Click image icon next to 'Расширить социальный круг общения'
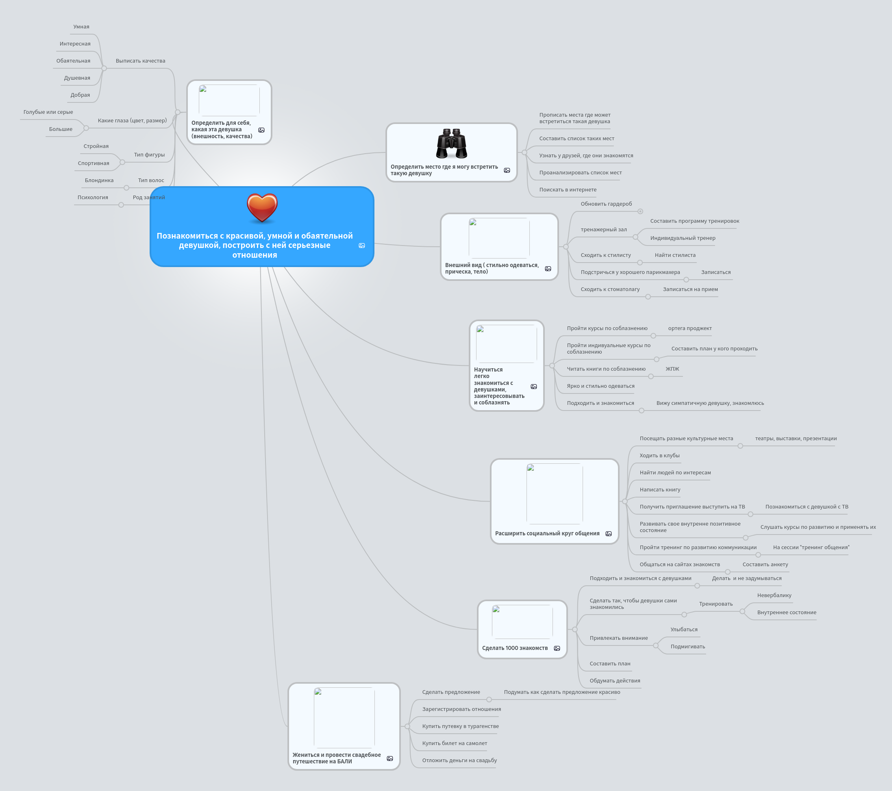892x791 pixels. [x=608, y=534]
